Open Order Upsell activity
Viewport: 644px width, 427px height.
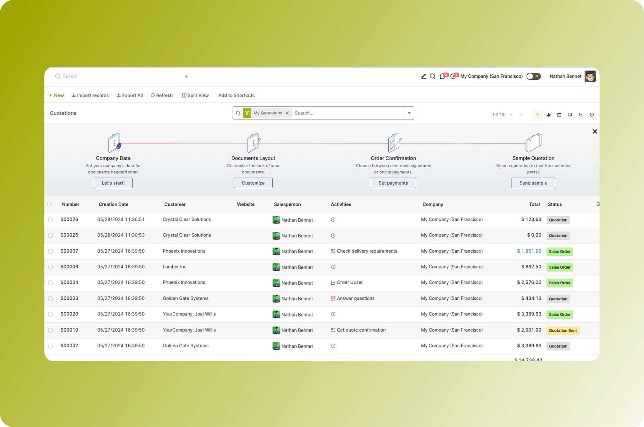[347, 282]
